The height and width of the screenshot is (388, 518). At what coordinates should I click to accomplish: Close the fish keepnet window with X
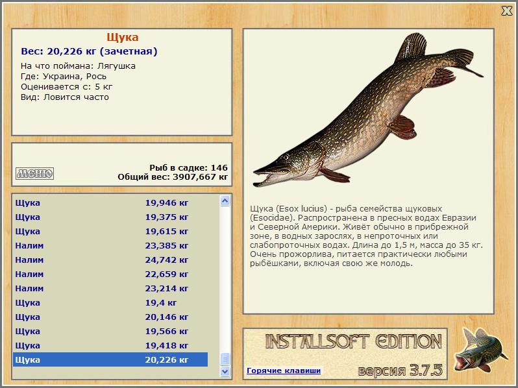click(507, 11)
